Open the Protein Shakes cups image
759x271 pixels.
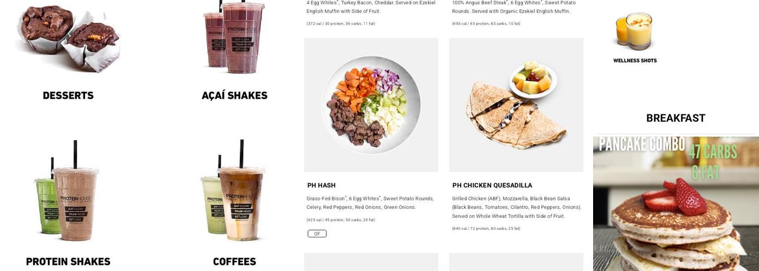coord(68,190)
